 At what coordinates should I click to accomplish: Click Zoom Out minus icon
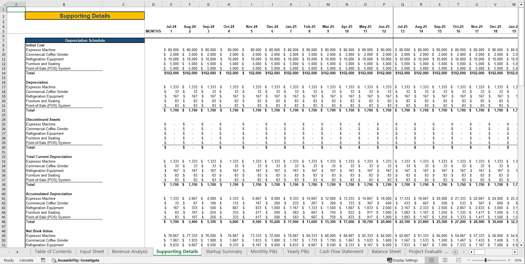[468, 260]
